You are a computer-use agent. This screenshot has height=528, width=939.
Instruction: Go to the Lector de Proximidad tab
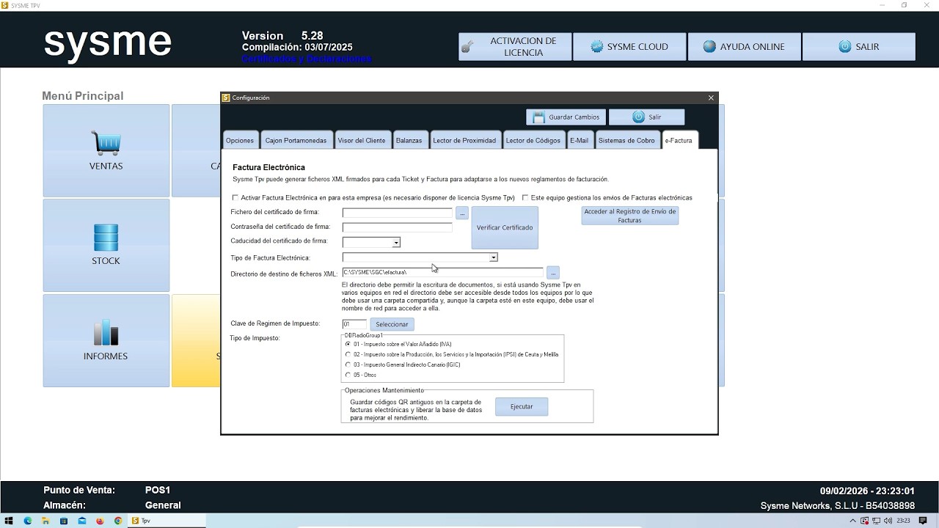(x=464, y=140)
